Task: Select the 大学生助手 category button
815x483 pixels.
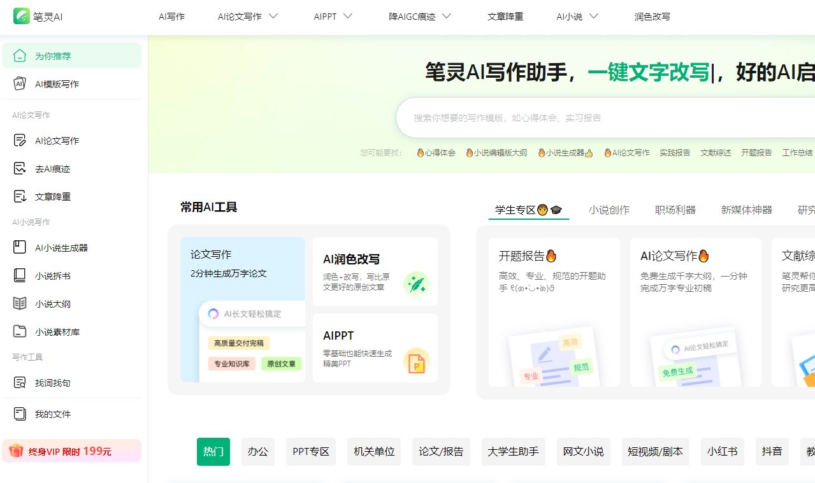Action: [x=513, y=452]
